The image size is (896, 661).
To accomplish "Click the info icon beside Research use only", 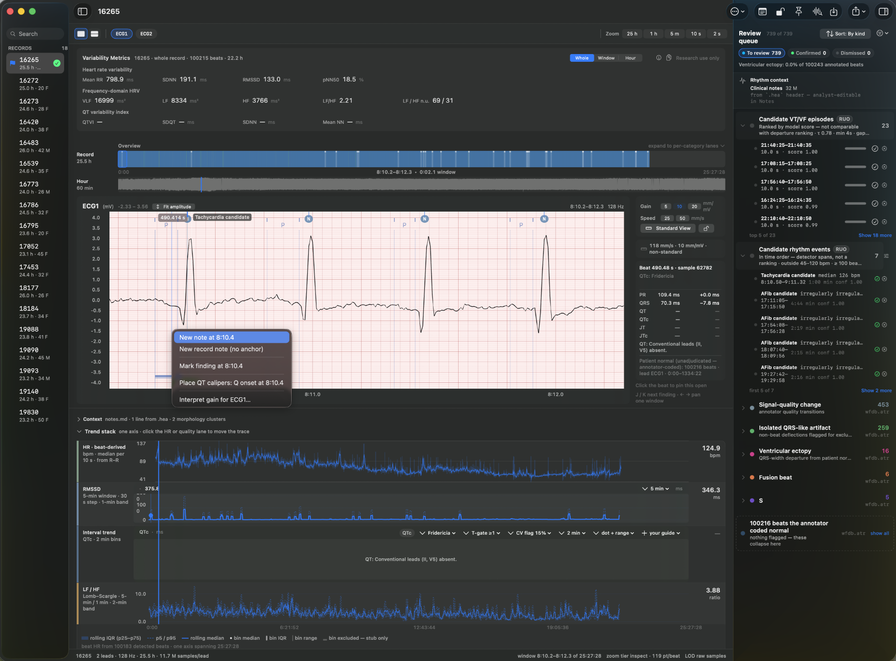I will point(659,58).
